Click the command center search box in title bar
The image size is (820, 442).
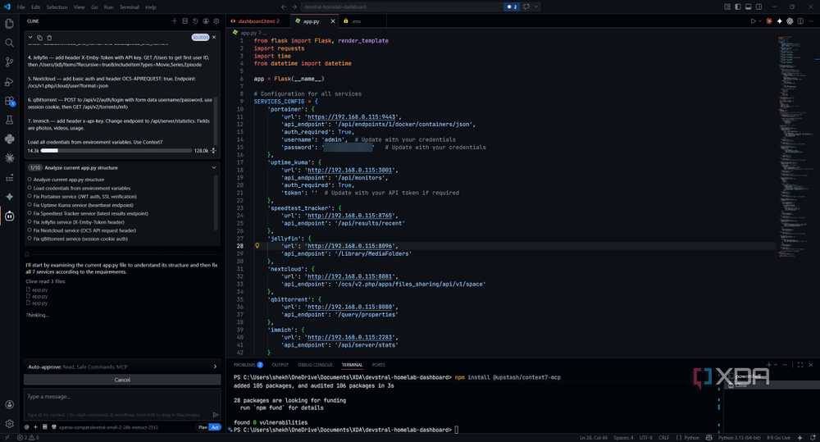402,7
